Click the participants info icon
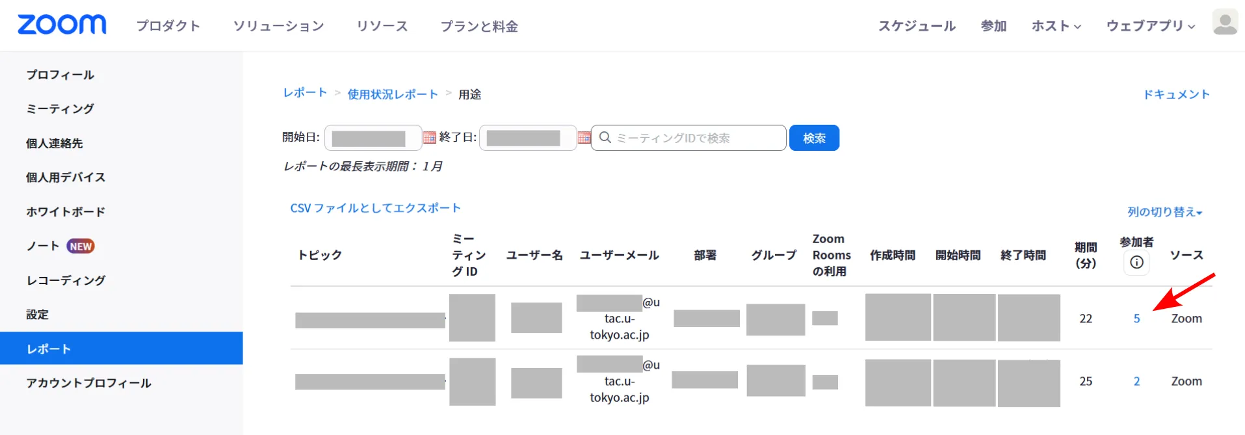 1136,262
